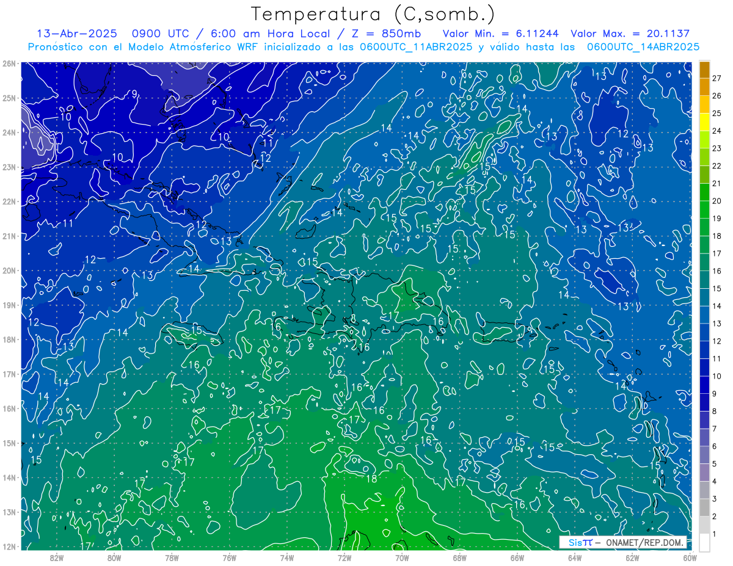Click the '23N' latitude axis label
This screenshot has height=566, width=733.
9,167
